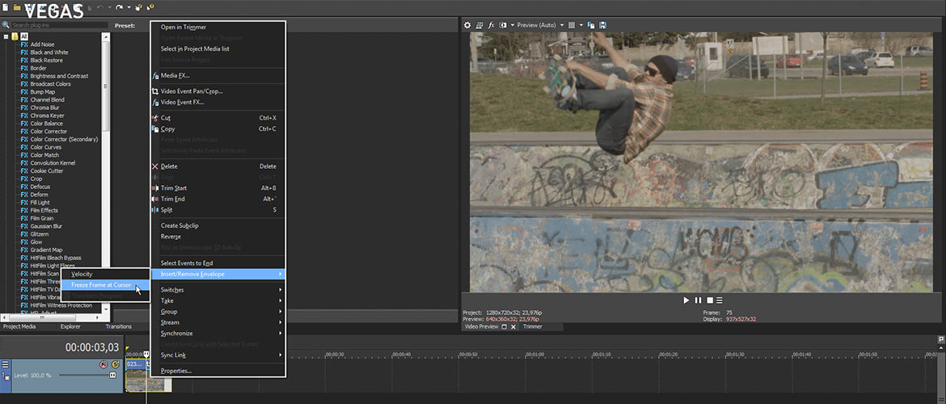Collapse the All plug-ins folder
This screenshot has height=404, width=946.
tap(6, 36)
